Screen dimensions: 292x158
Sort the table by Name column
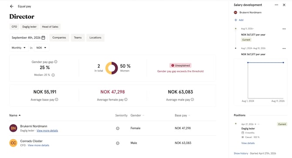coord(15,115)
